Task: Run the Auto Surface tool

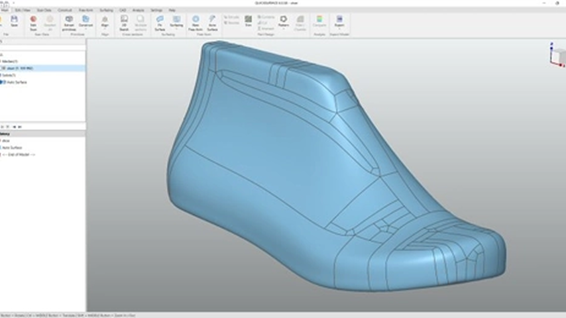Action: [212, 22]
